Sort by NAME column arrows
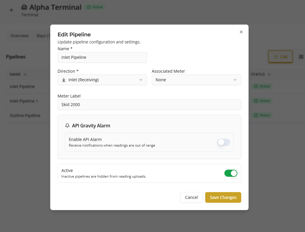 [x=25, y=74]
